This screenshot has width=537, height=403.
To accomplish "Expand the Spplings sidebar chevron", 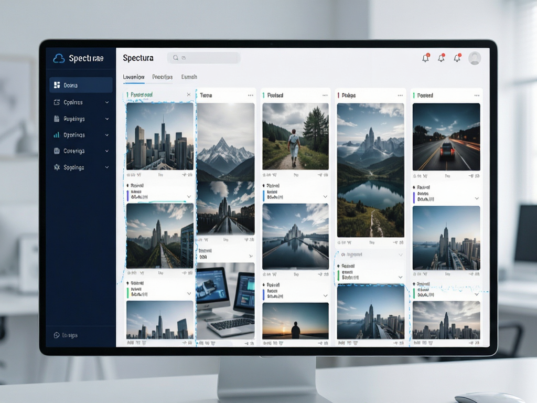I will click(107, 167).
